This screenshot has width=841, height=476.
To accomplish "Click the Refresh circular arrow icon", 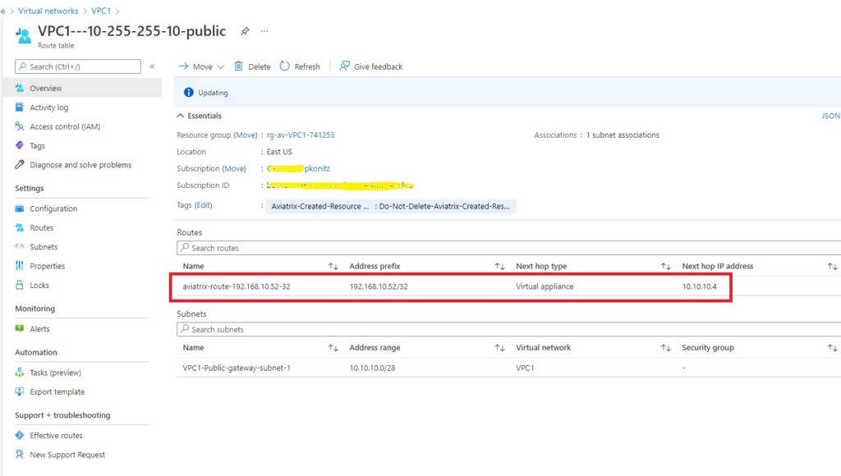I will click(x=285, y=66).
